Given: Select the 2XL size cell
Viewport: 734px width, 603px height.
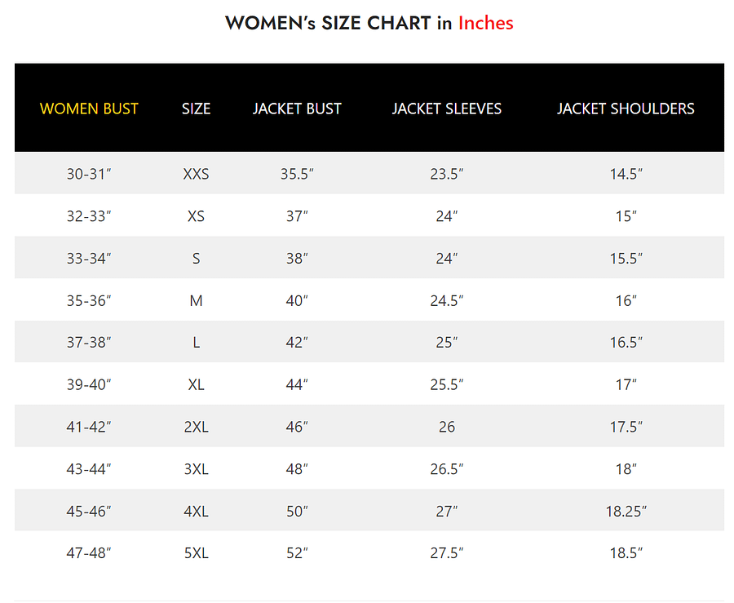Looking at the screenshot, I should click(196, 427).
